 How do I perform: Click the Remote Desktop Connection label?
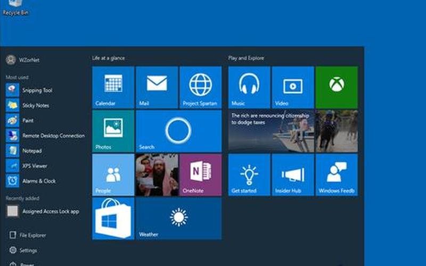point(54,136)
